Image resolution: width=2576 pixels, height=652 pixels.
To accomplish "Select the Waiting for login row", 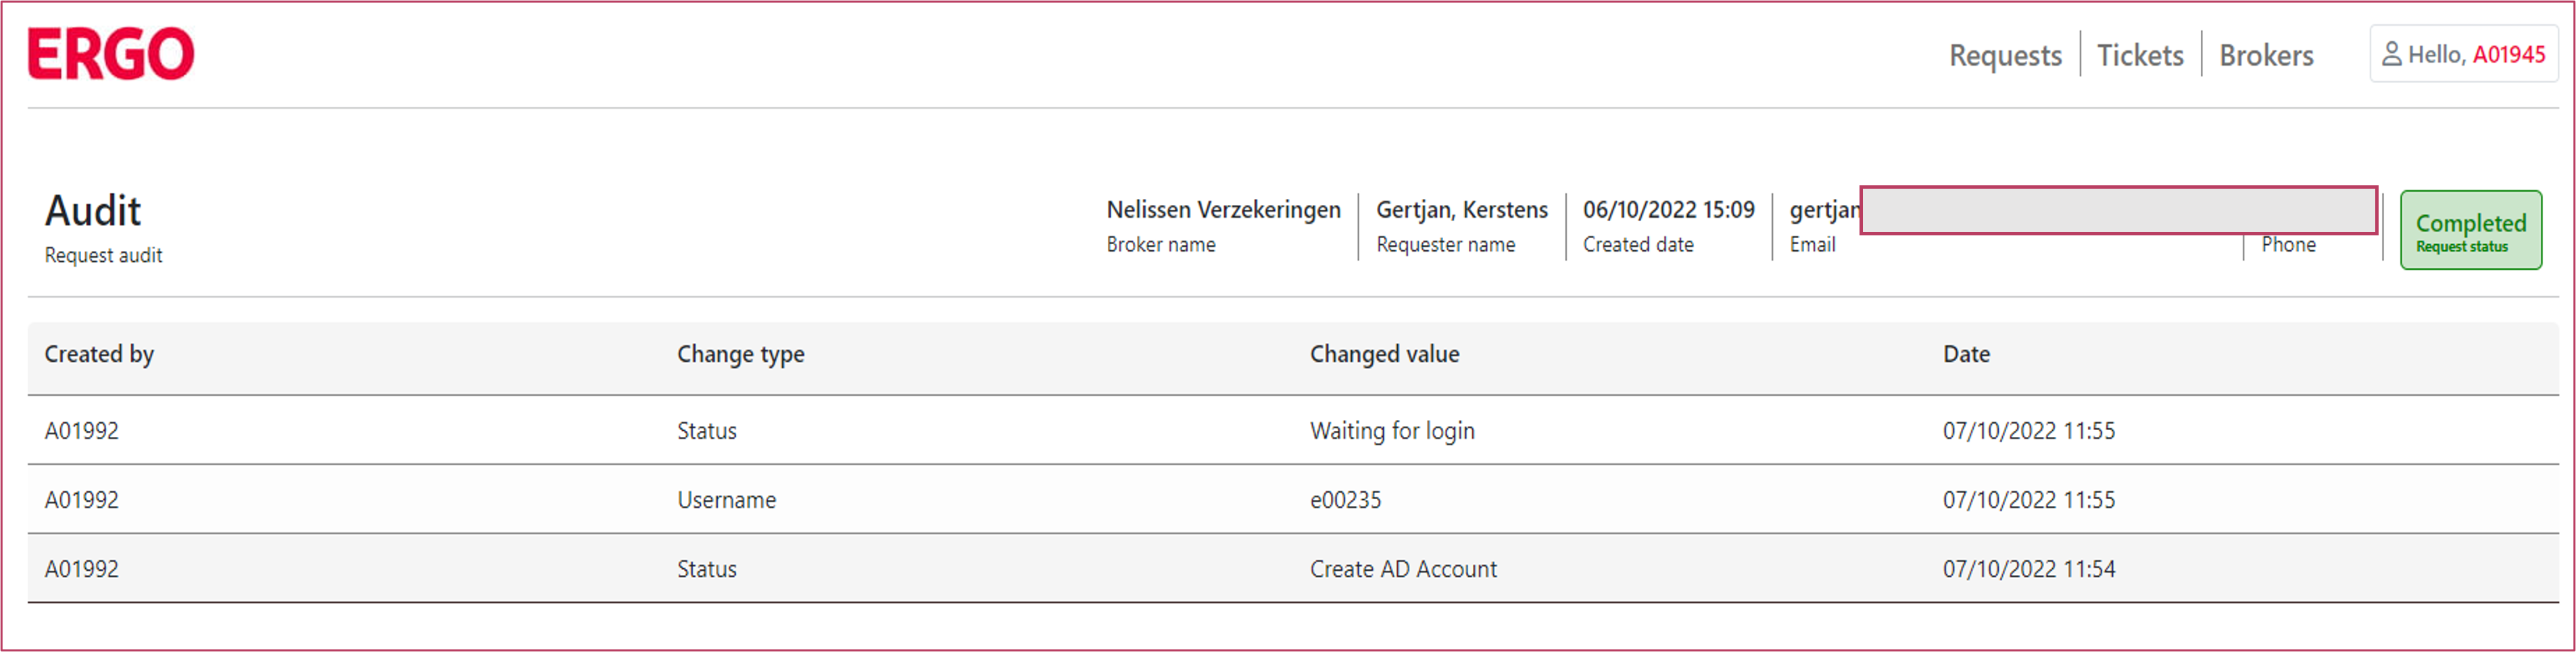I will coord(1392,431).
